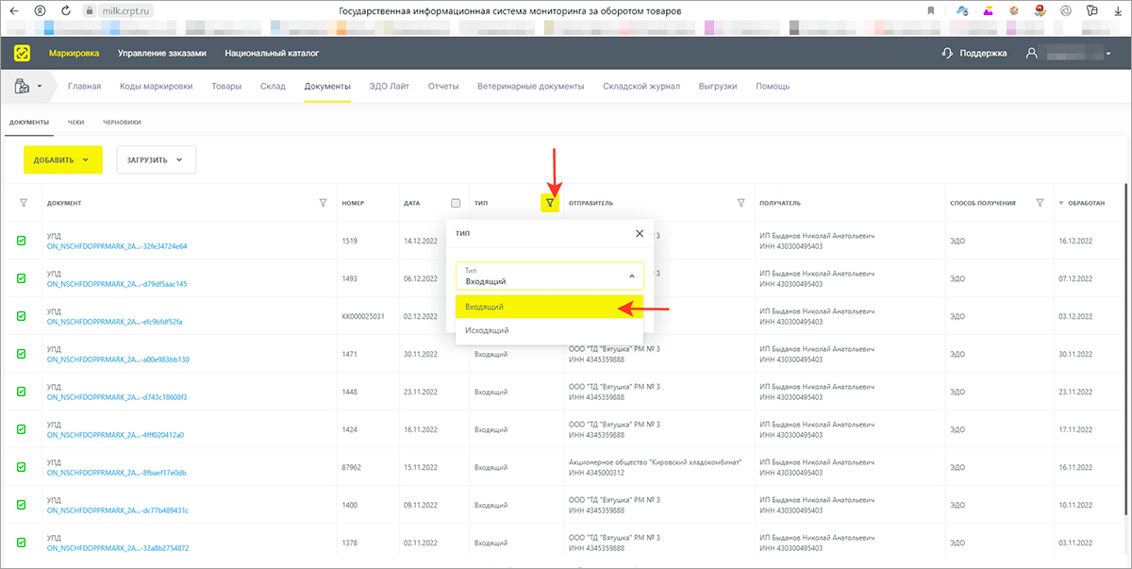Open the Выгрузки tab
The width and height of the screenshot is (1132, 569).
pos(718,87)
